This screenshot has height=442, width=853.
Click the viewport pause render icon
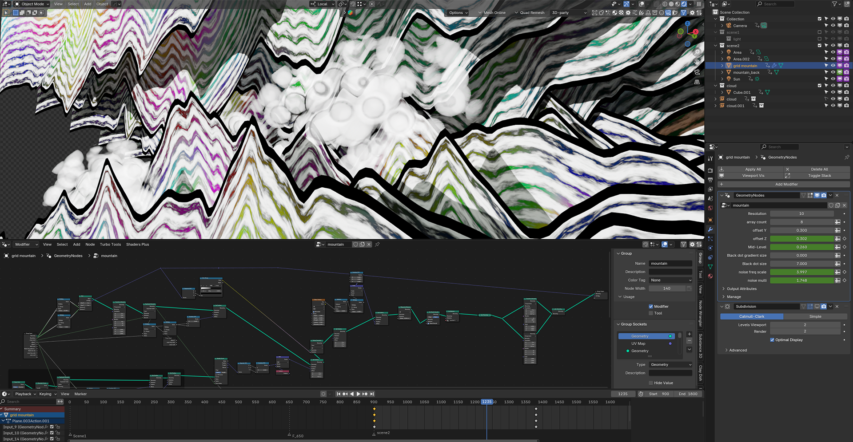click(x=699, y=4)
